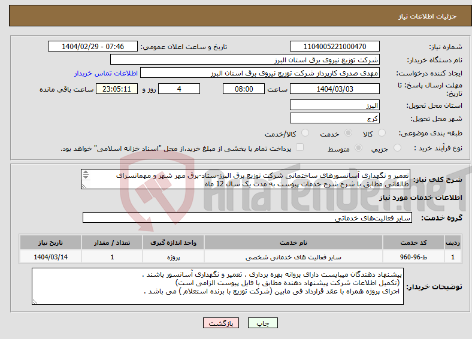Click the شرح کلی نیاز description text box
The image size is (472, 339).
pos(246,179)
